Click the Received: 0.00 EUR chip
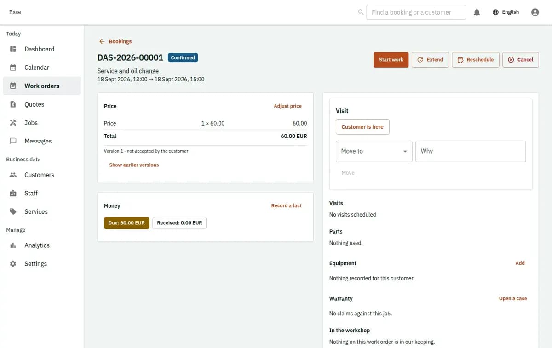 pyautogui.click(x=179, y=223)
